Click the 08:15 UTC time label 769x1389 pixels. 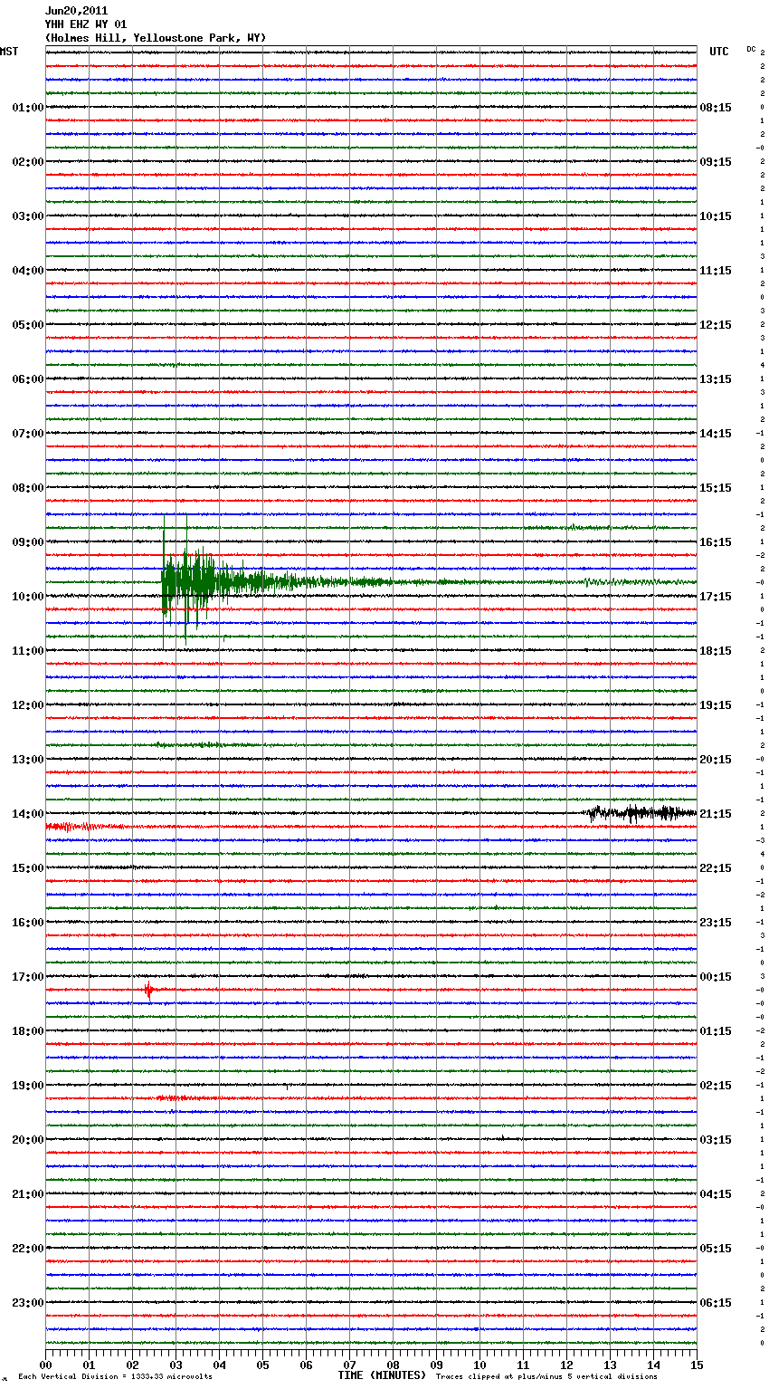[x=716, y=108]
